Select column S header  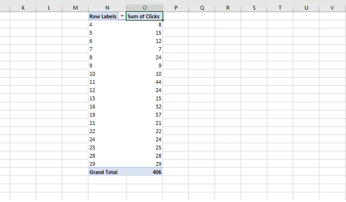(254, 8)
